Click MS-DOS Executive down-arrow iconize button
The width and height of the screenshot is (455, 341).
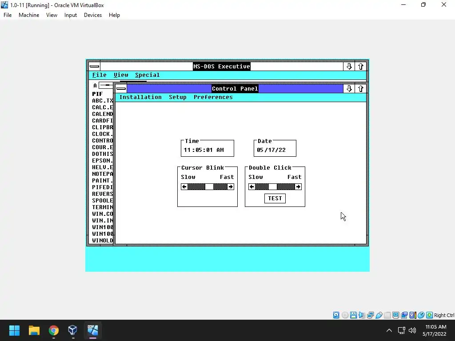[x=349, y=67]
